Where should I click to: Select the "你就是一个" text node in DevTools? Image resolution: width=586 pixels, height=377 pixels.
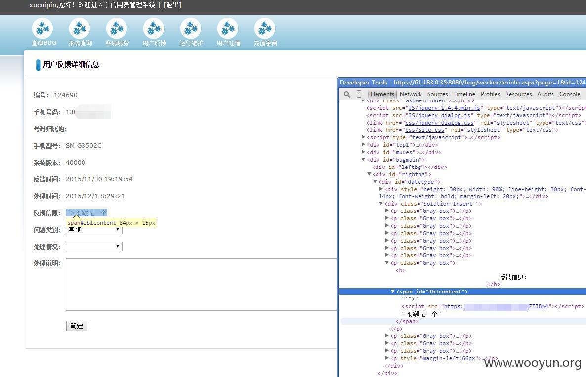[421, 314]
